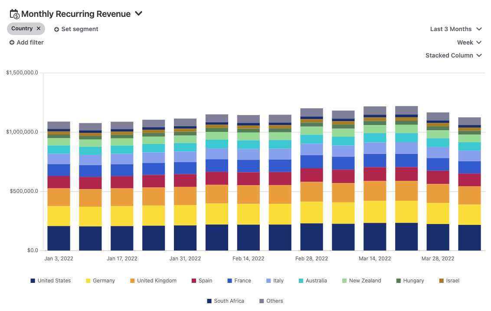491x311 pixels.
Task: Open the Week interval dropdown
Action: (x=469, y=42)
